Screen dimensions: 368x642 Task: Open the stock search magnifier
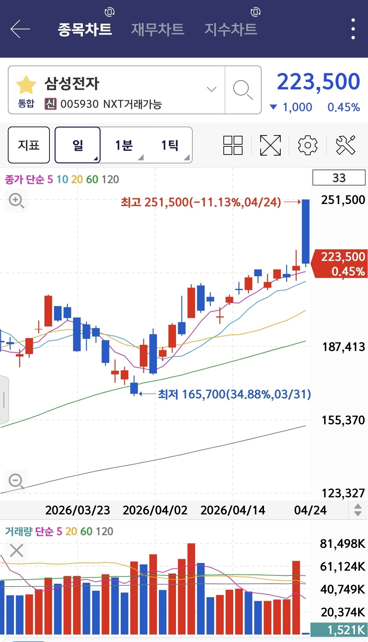(x=243, y=90)
